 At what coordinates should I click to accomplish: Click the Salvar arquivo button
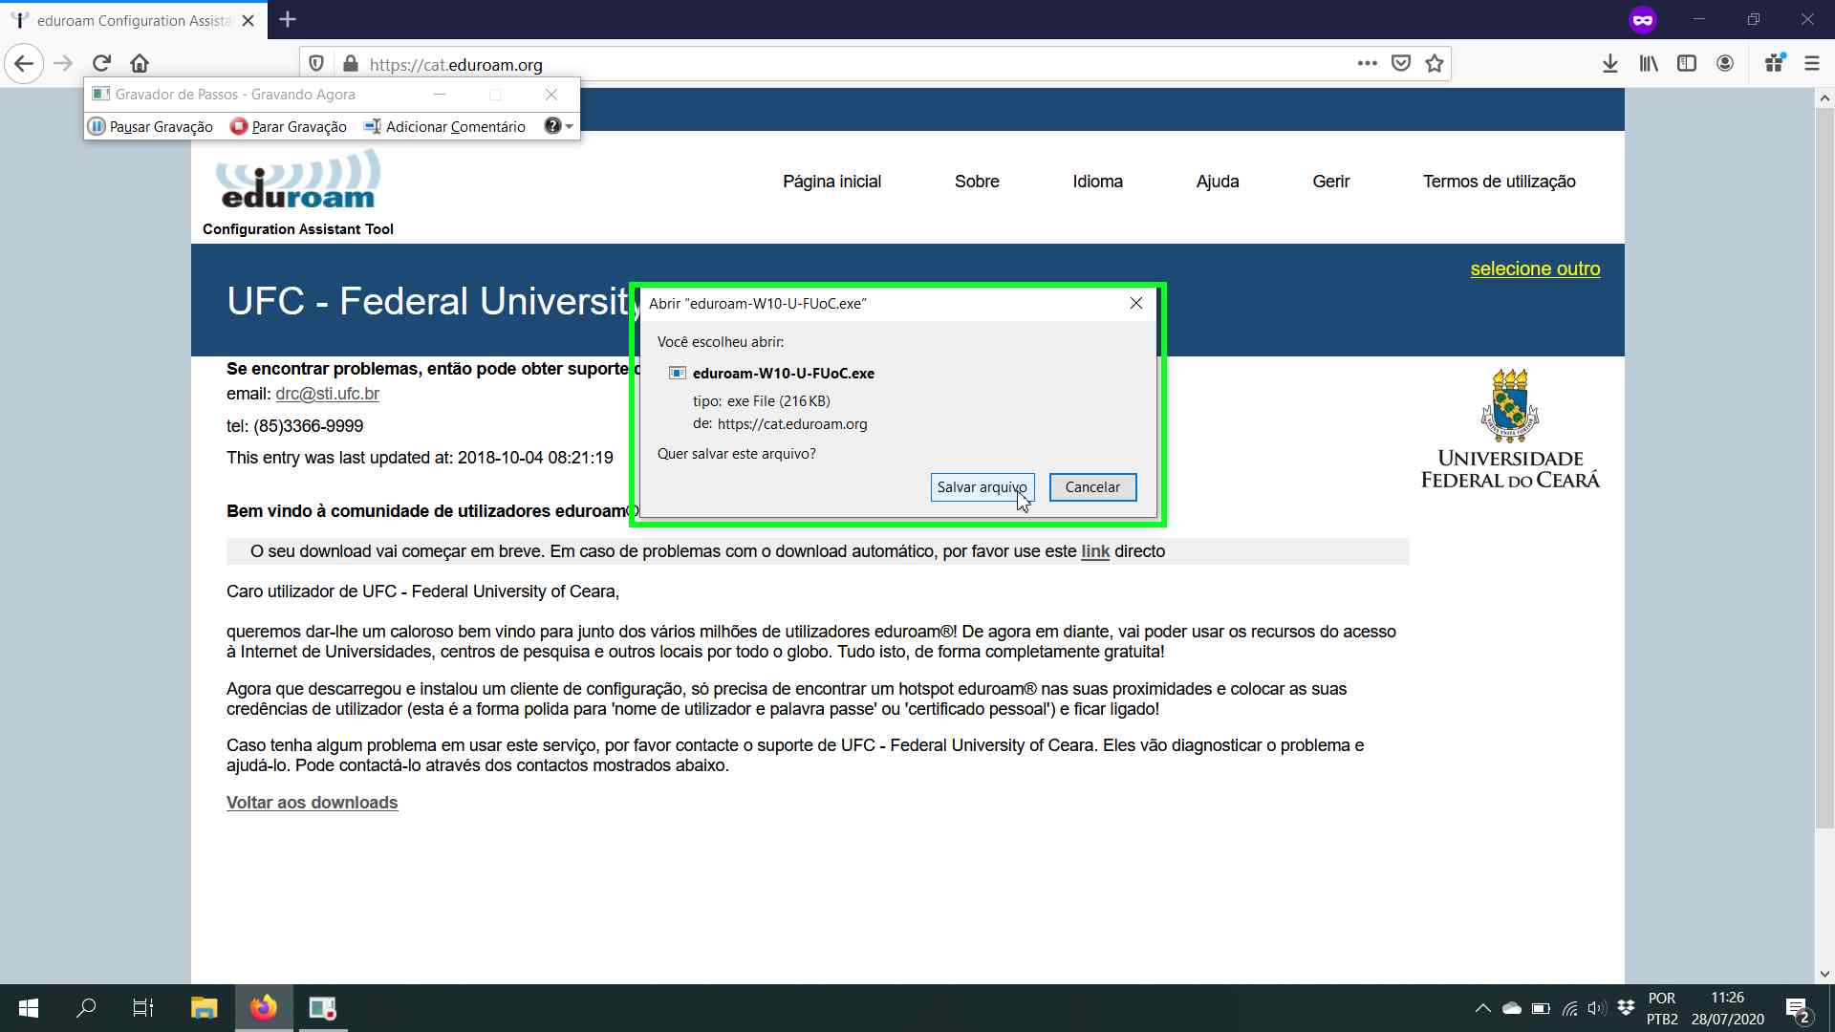pyautogui.click(x=982, y=487)
